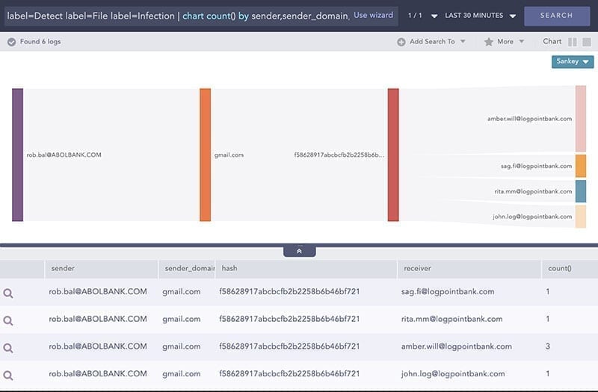
Task: Expand the More dropdown arrow
Action: click(x=521, y=41)
